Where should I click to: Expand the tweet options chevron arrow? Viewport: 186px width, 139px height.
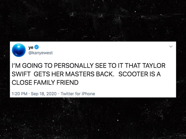[x=171, y=47]
